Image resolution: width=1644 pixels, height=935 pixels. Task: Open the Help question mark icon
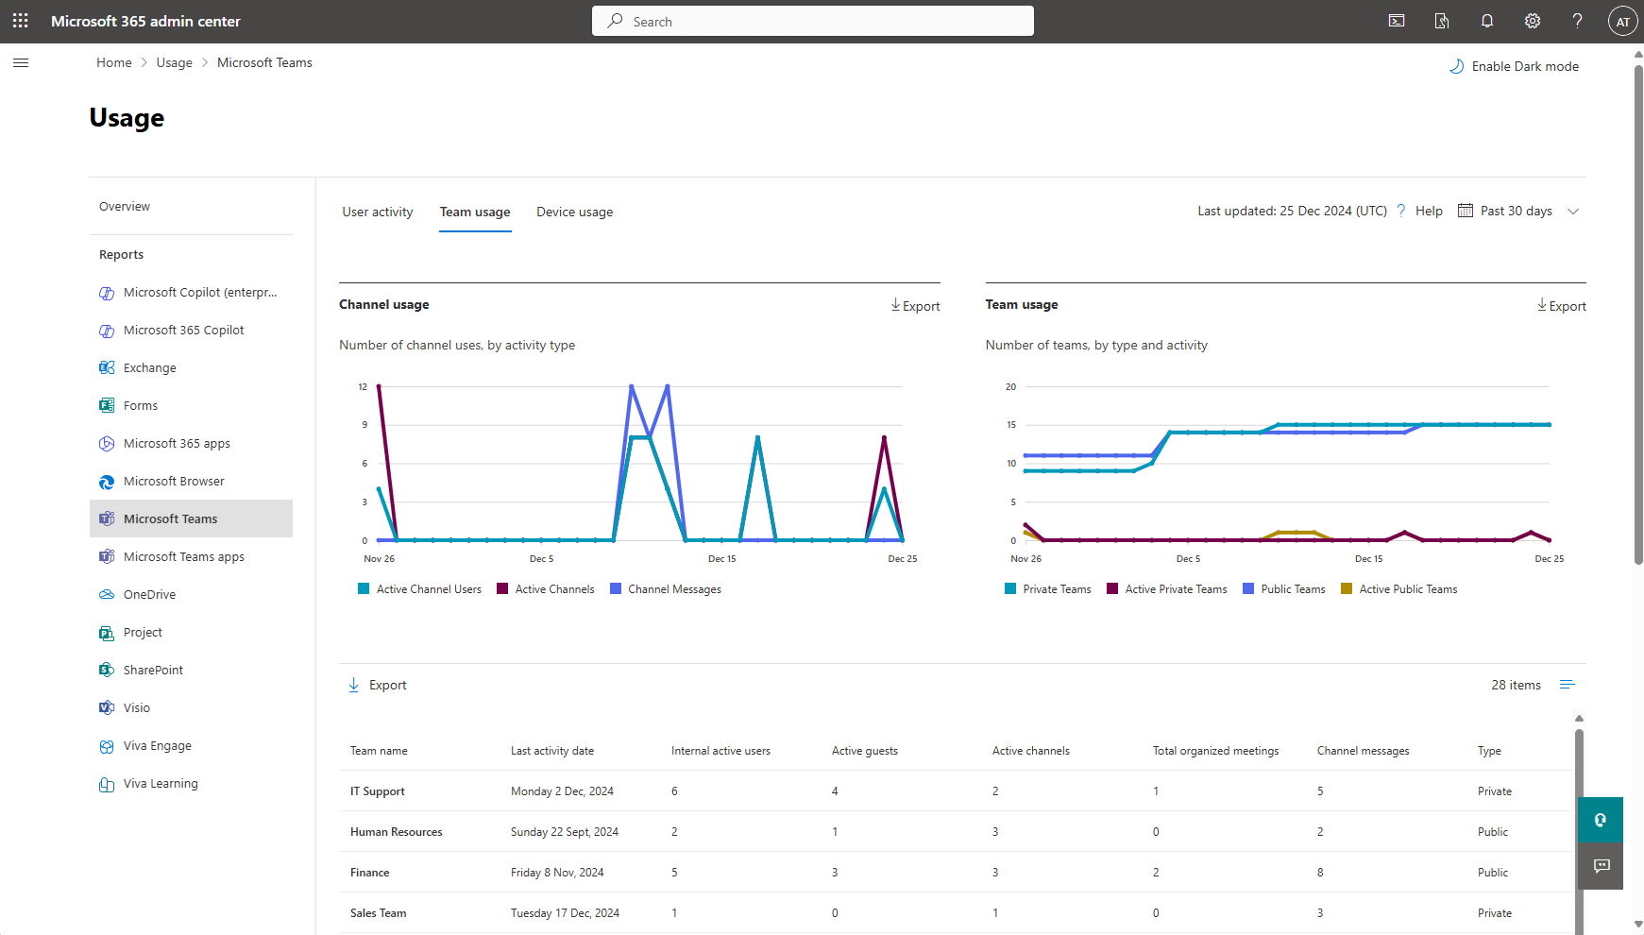(x=1577, y=20)
